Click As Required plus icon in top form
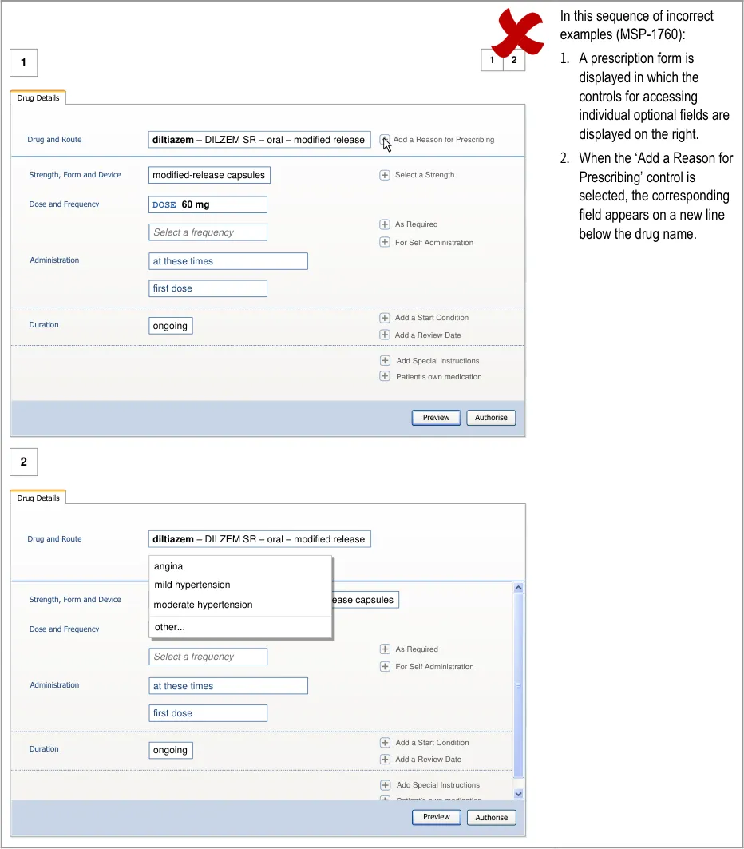This screenshot has height=849, width=744. [385, 224]
